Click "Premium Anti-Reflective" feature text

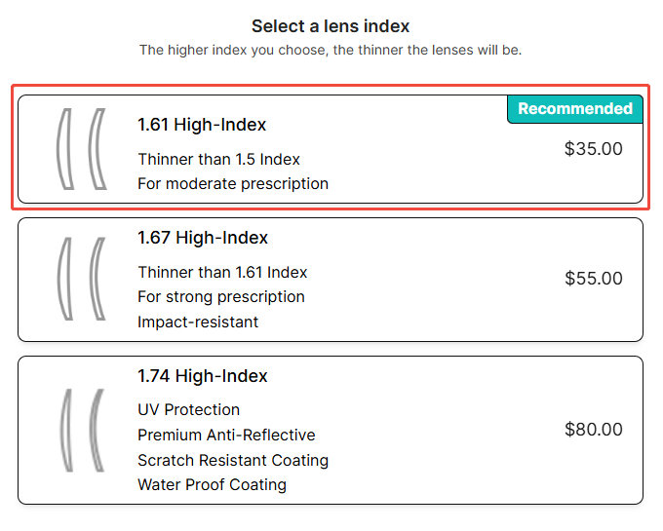coord(226,435)
